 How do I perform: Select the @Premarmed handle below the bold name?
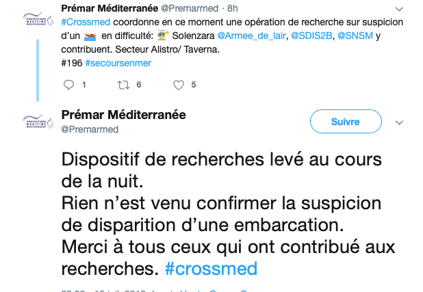coord(90,129)
